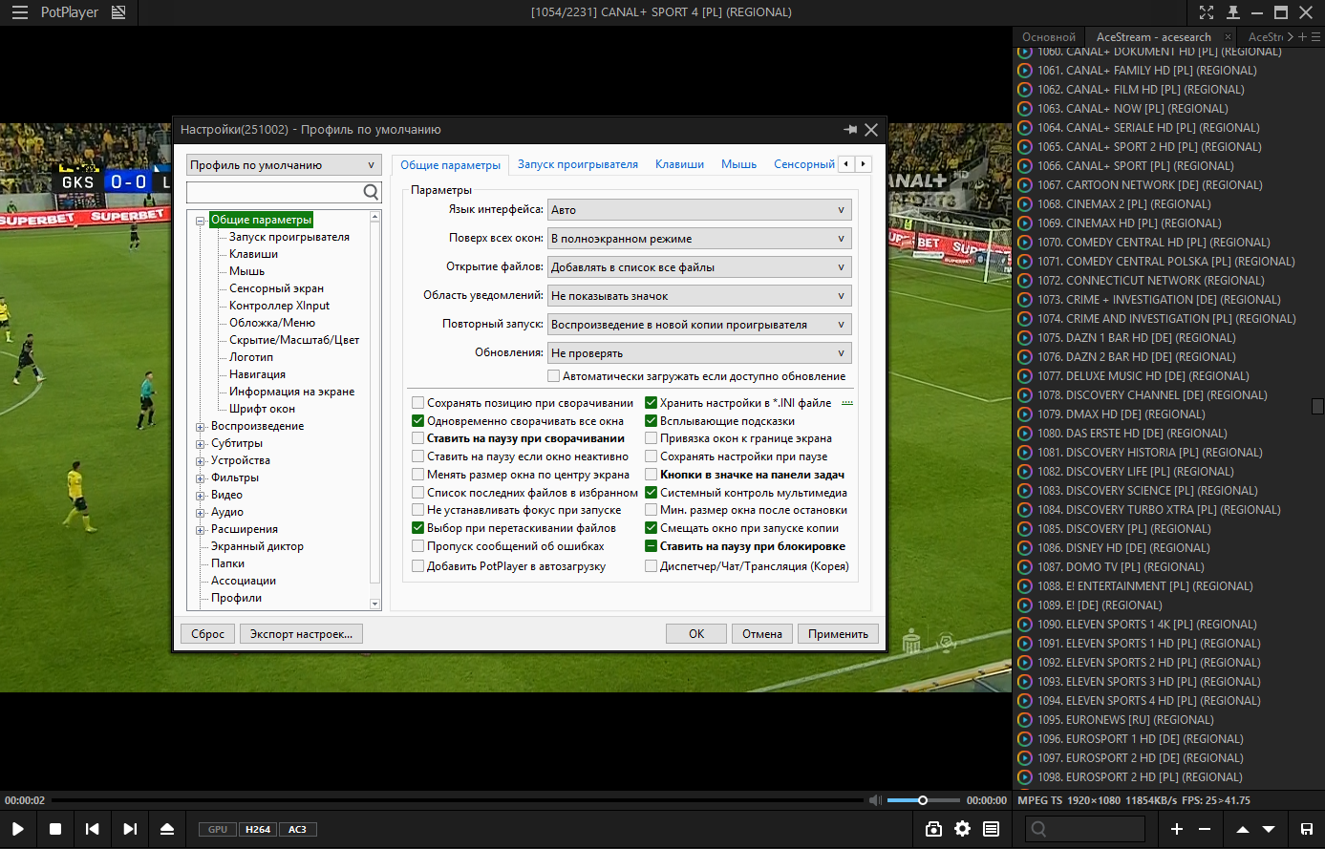The height and width of the screenshot is (849, 1325).
Task: Click the 'Применить' button
Action: (838, 633)
